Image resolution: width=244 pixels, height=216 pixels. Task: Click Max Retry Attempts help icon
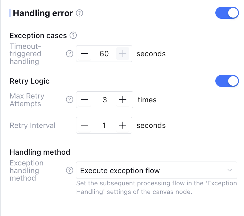click(70, 100)
